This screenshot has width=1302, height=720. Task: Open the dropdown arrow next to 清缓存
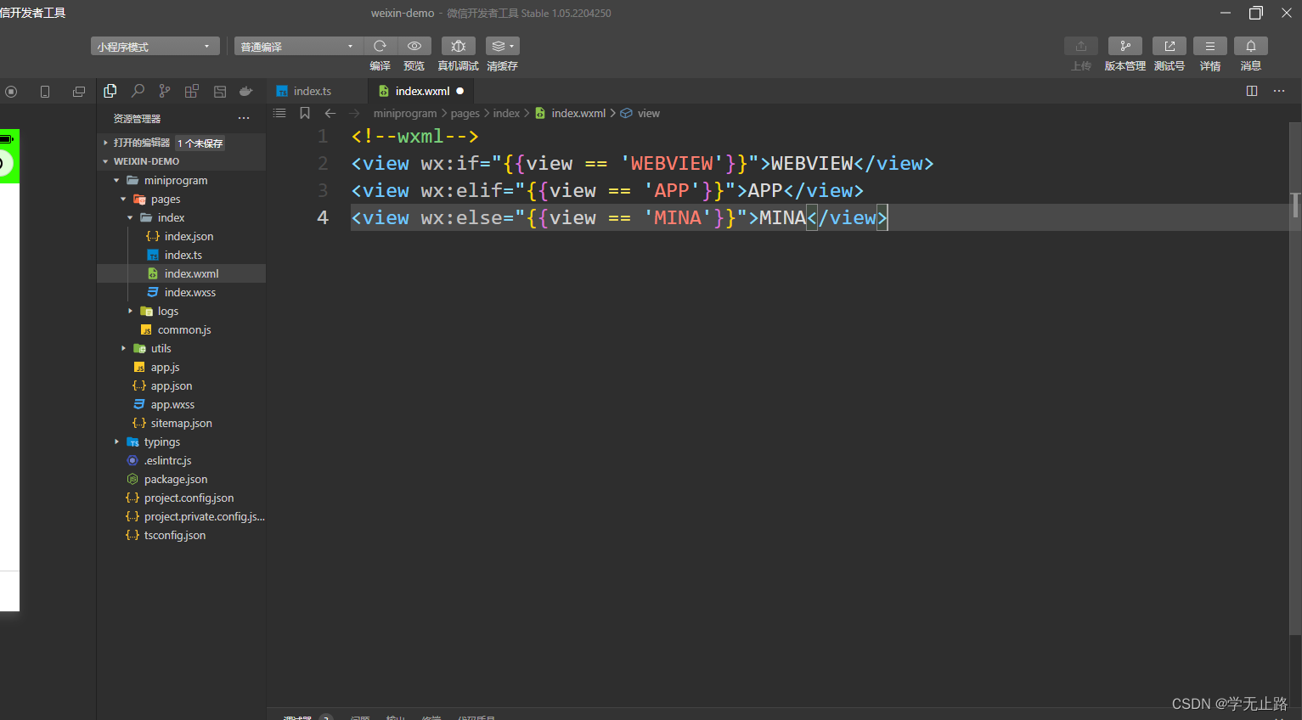(511, 46)
